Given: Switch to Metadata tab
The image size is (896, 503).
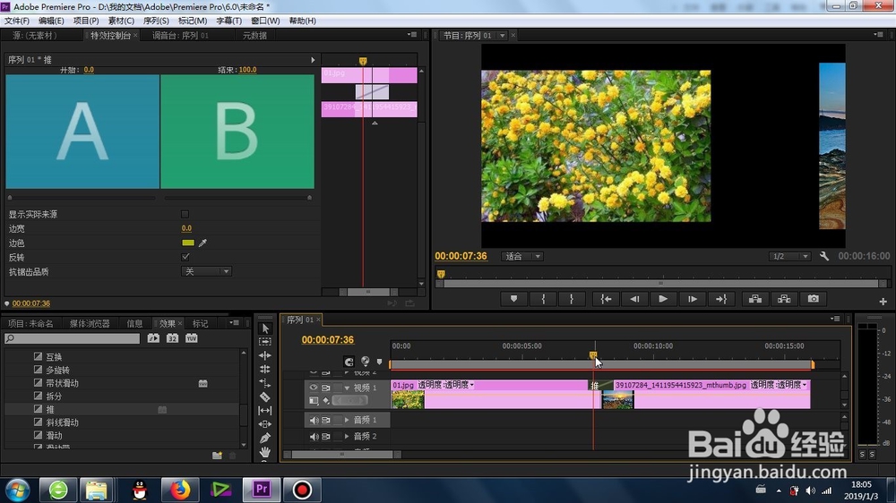Looking at the screenshot, I should pyautogui.click(x=254, y=36).
